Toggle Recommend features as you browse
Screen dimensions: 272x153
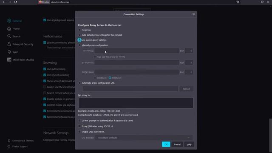point(45,117)
